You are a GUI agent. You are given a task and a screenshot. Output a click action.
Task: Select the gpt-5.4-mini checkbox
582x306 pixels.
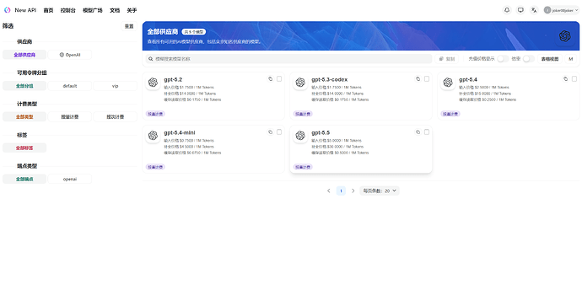[x=279, y=132]
